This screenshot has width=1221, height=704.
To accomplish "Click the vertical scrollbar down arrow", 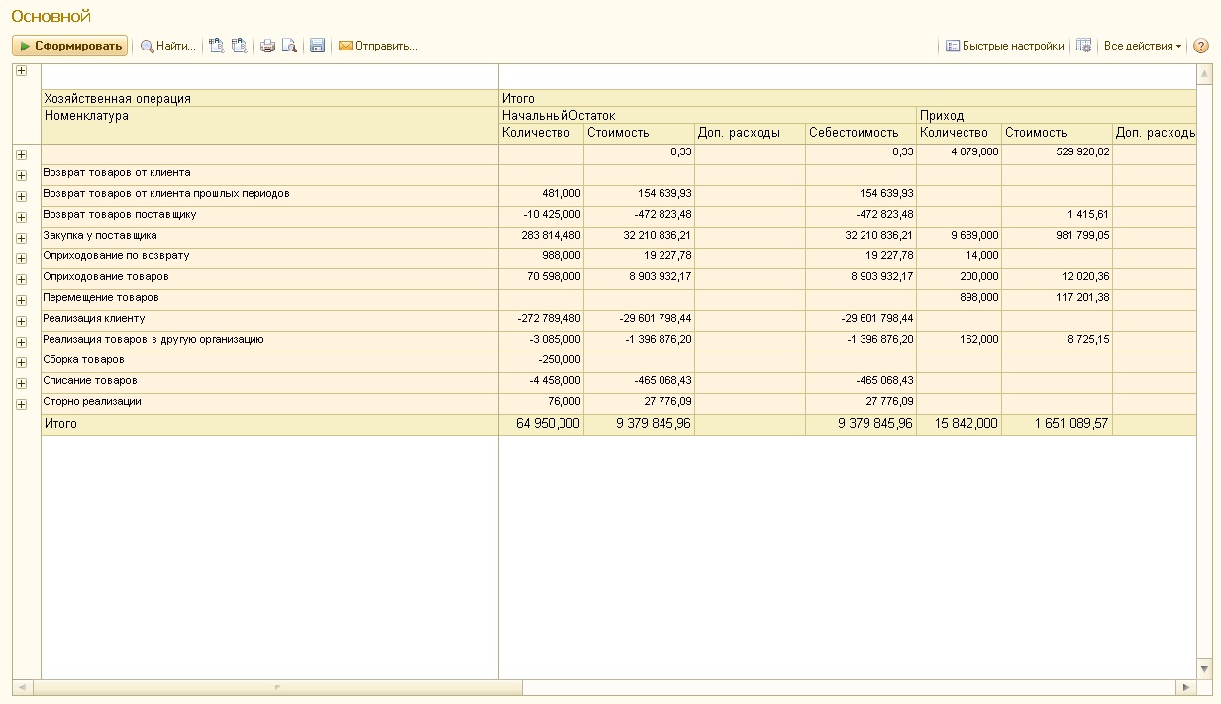I will (x=1204, y=669).
